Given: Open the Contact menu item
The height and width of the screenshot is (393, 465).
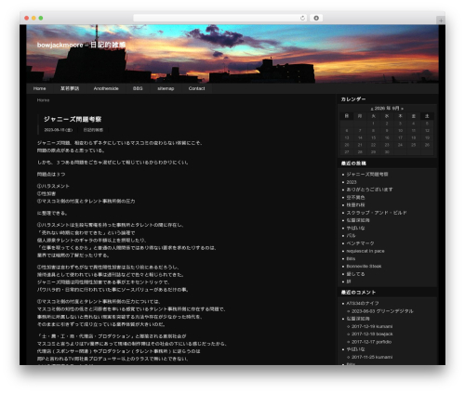Looking at the screenshot, I should tap(196, 88).
